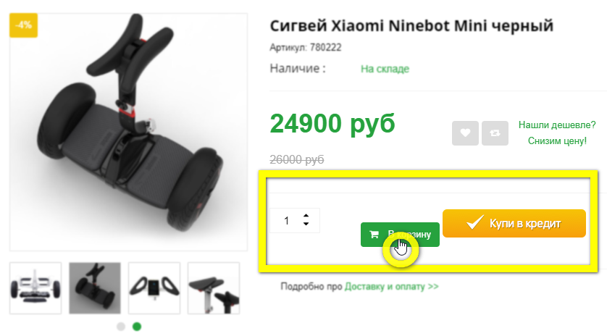Open Доставку и оплату link
This screenshot has height=336, width=607.
(391, 287)
